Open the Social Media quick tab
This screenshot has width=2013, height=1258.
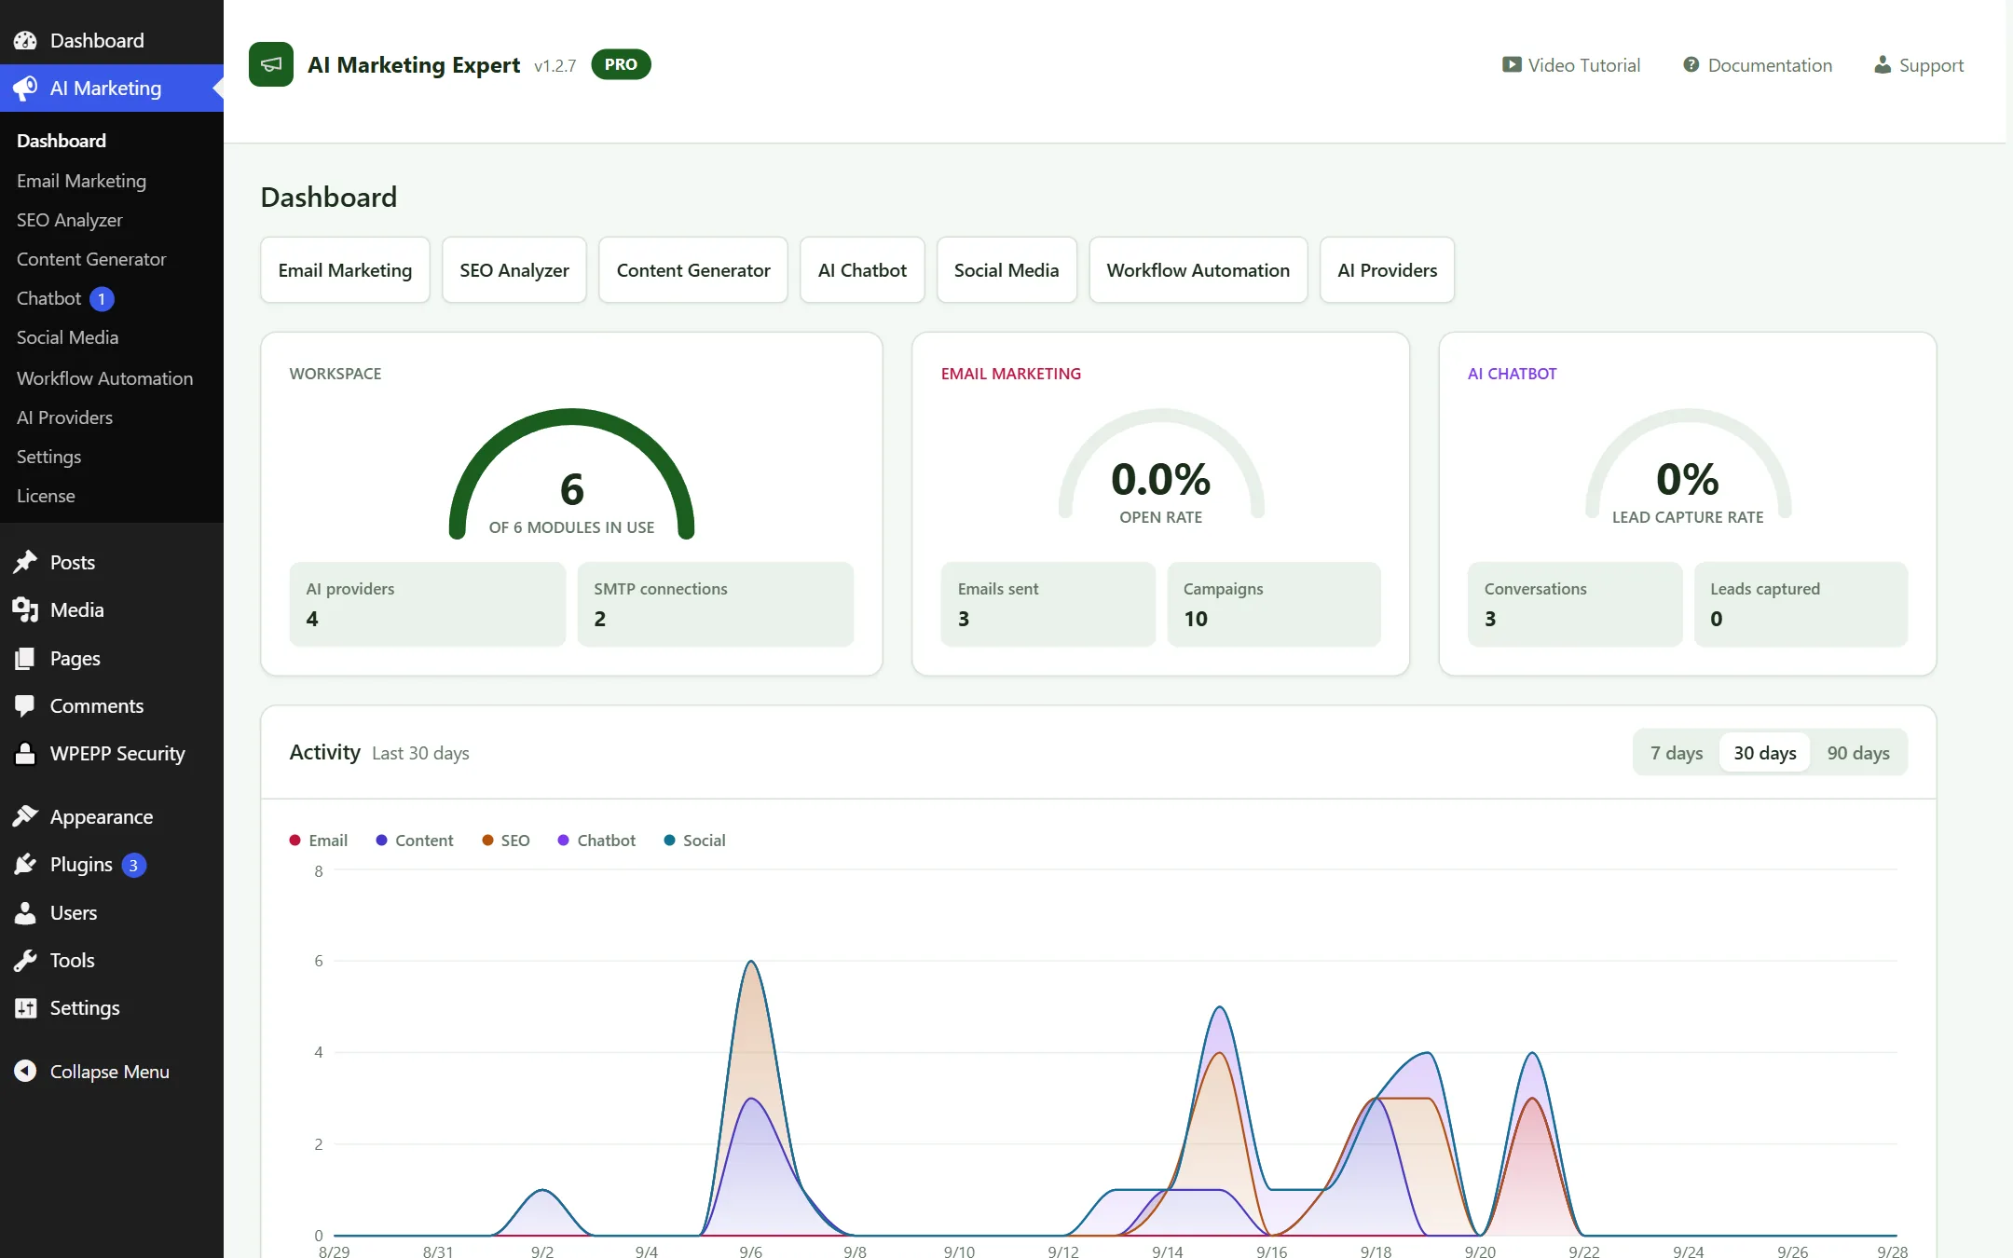tap(1006, 270)
